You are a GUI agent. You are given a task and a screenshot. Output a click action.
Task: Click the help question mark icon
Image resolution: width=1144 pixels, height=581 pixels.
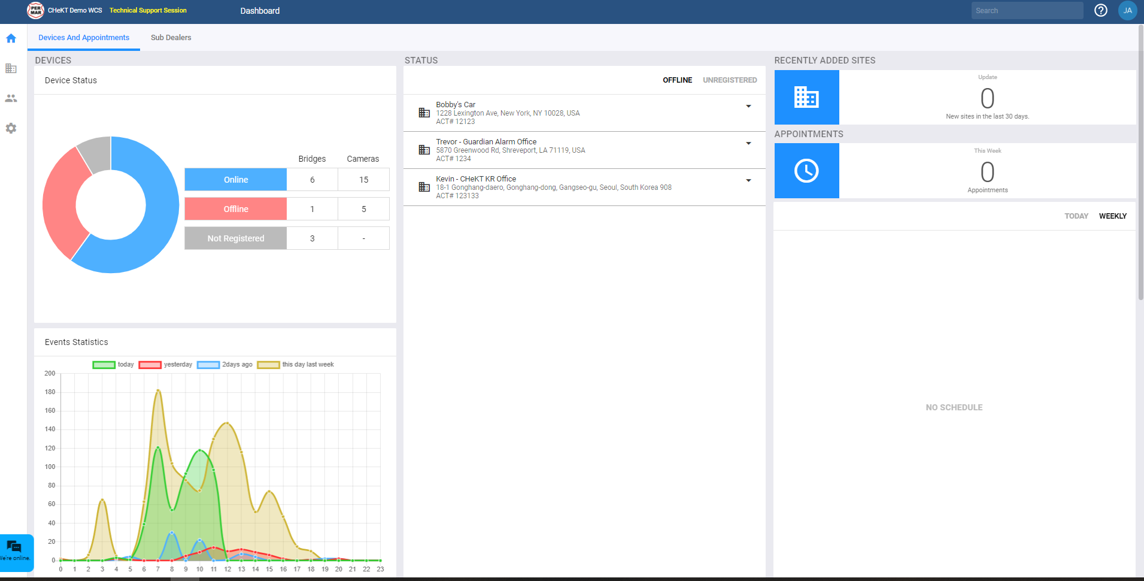click(x=1100, y=10)
